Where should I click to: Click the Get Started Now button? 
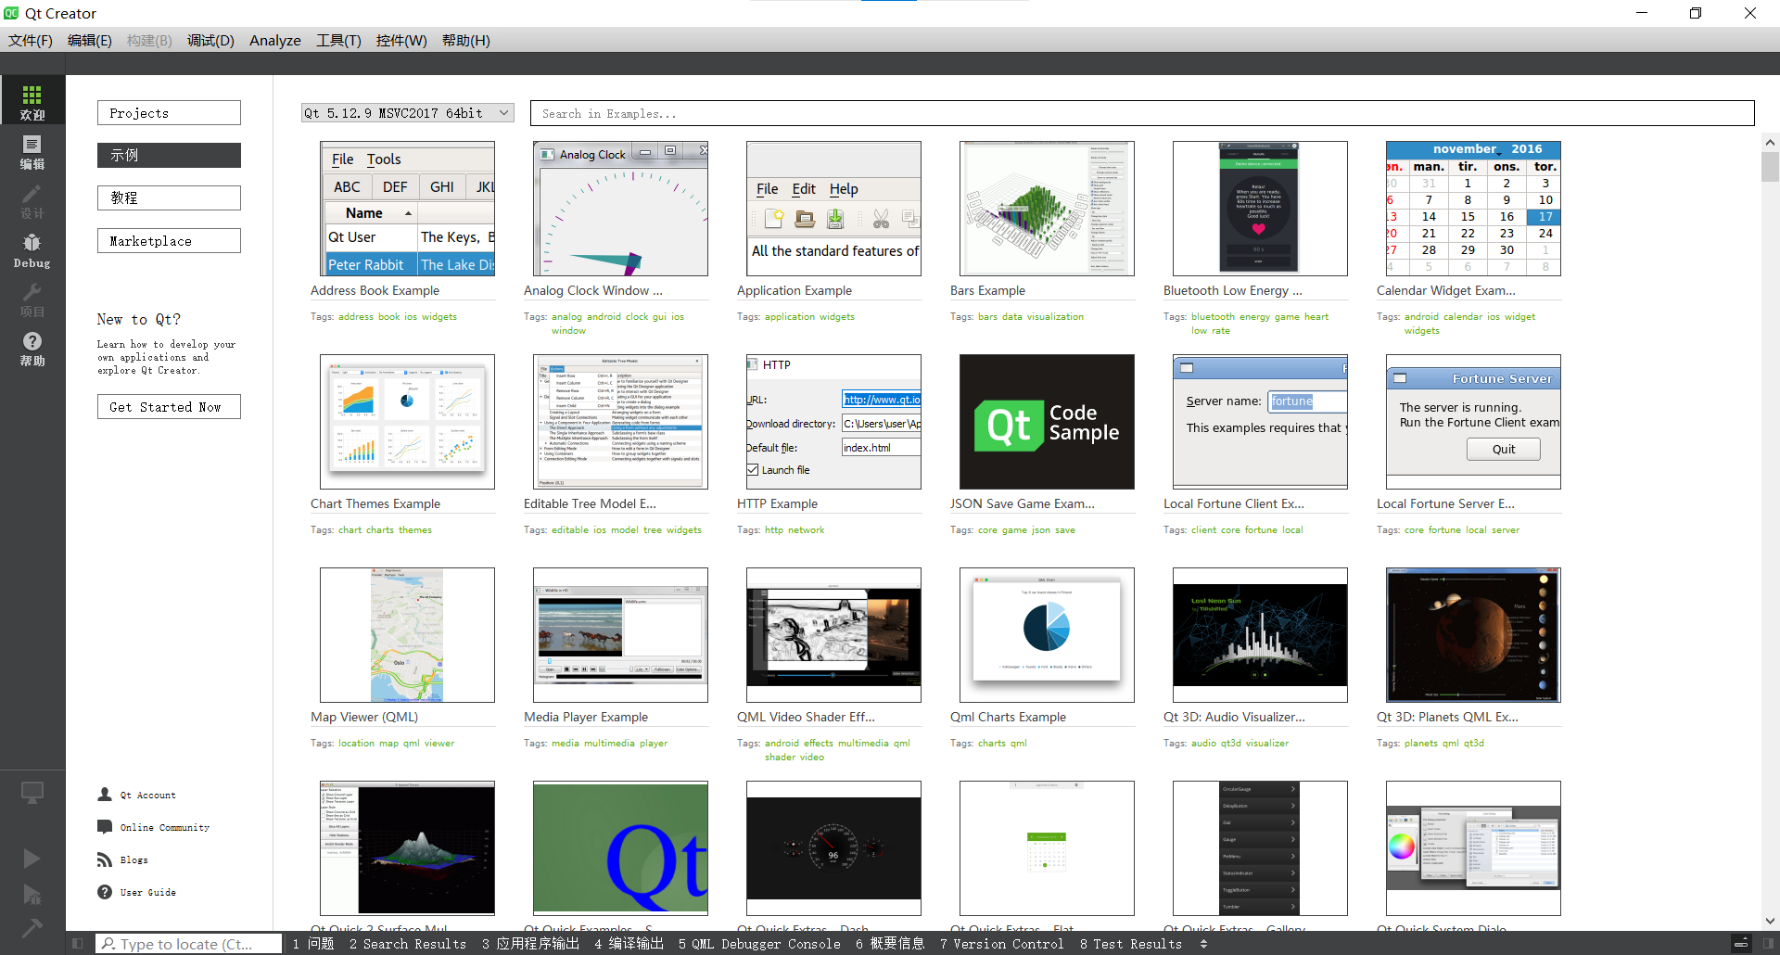point(169,407)
